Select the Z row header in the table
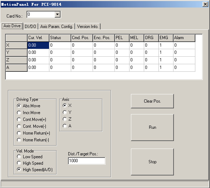Screen dimensions: 210x188 pos(16,60)
